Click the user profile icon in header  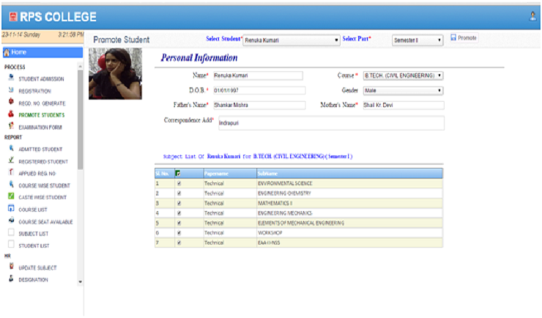[x=532, y=15]
